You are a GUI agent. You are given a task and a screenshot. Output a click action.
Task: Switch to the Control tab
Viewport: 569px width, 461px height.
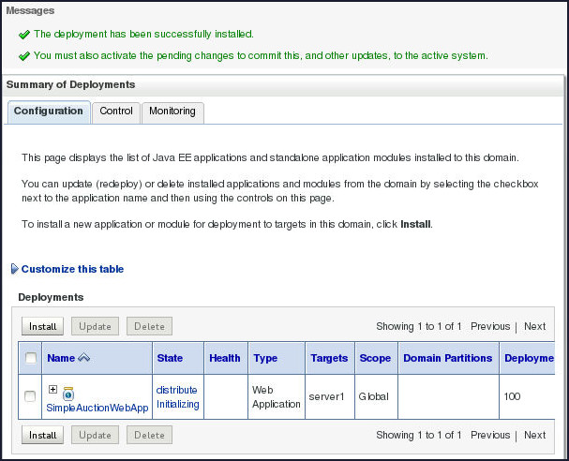coord(116,112)
